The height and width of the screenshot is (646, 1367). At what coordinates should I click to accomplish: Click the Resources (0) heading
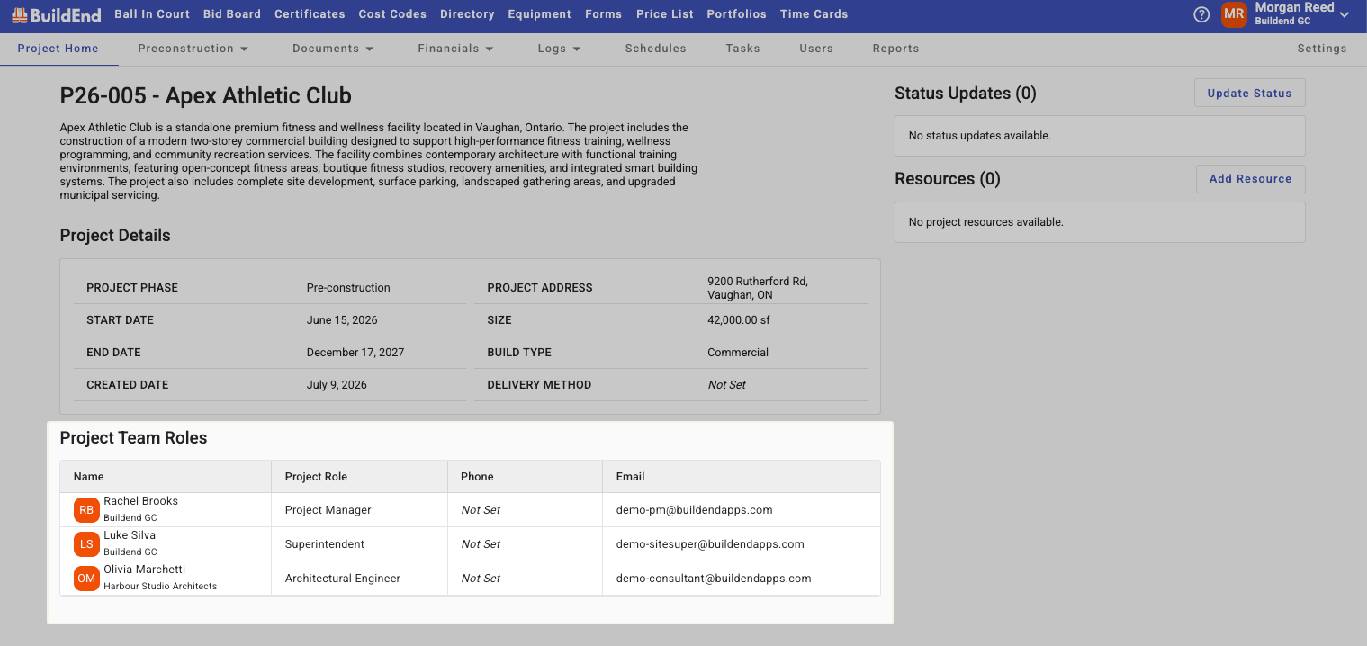pyautogui.click(x=948, y=179)
